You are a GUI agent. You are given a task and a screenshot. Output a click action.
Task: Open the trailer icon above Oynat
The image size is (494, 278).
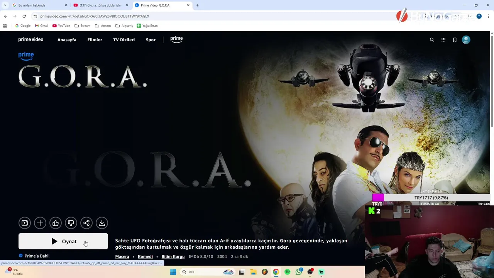click(25, 223)
